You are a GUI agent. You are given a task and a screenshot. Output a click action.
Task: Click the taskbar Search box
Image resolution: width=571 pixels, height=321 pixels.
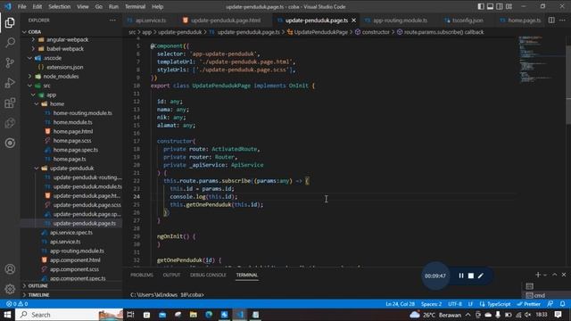(x=70, y=315)
